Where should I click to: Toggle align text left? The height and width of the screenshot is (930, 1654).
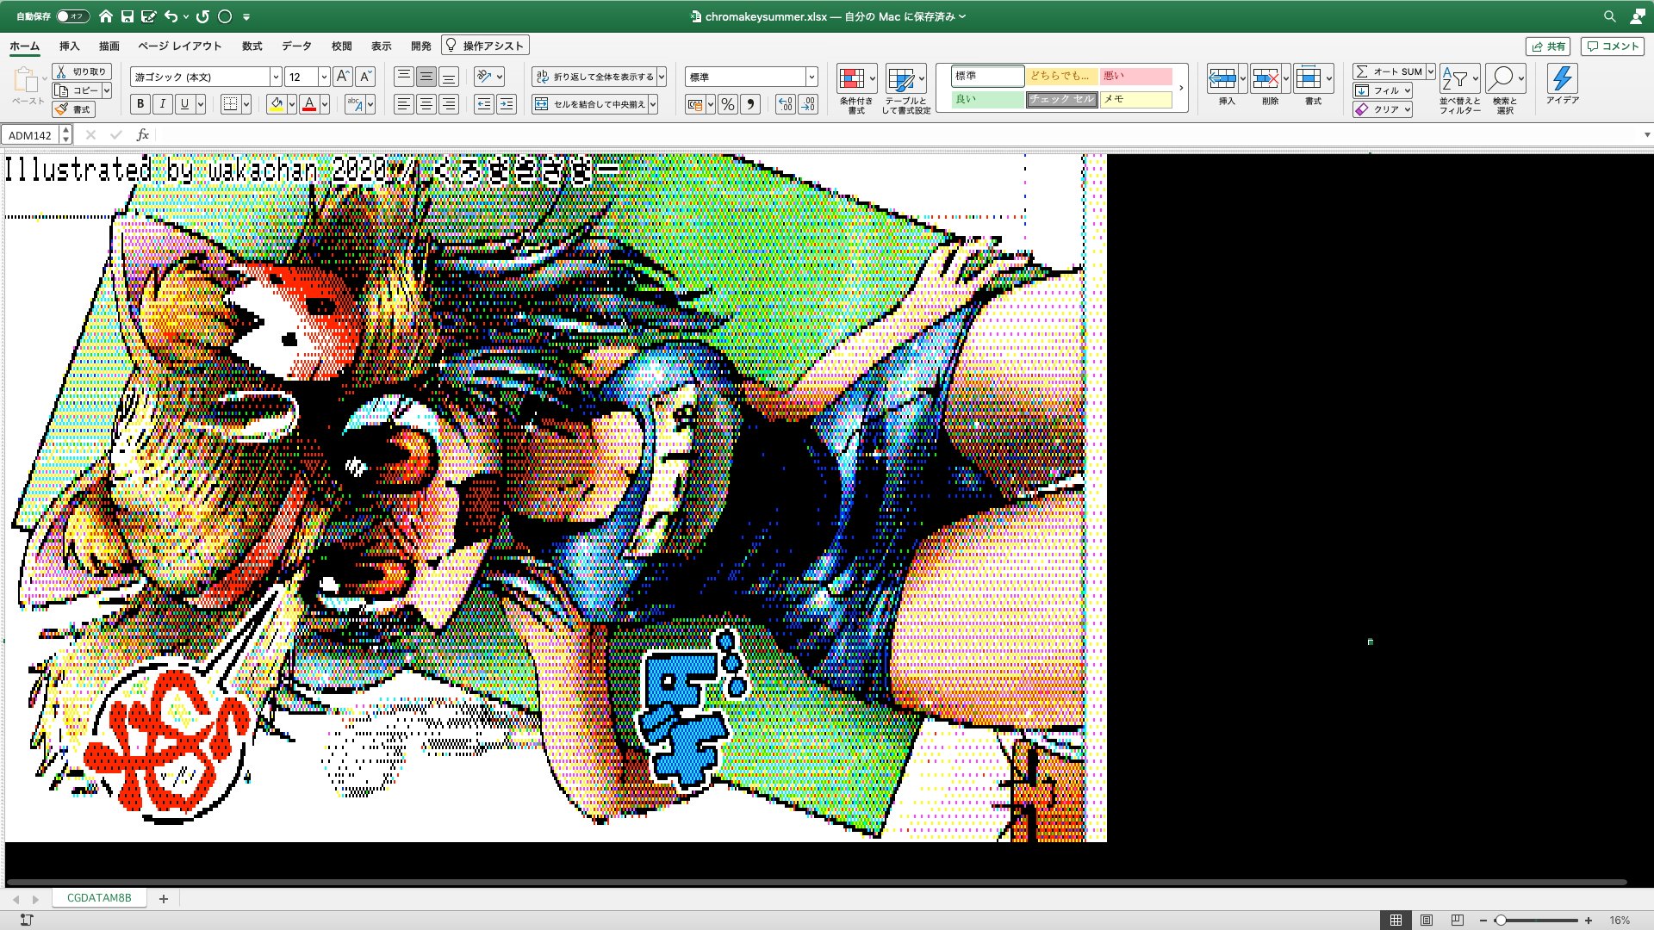click(x=403, y=104)
